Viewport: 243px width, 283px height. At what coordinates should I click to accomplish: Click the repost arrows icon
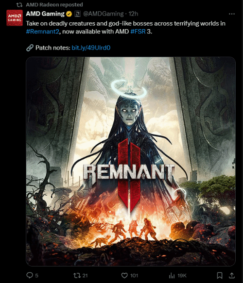(77, 275)
